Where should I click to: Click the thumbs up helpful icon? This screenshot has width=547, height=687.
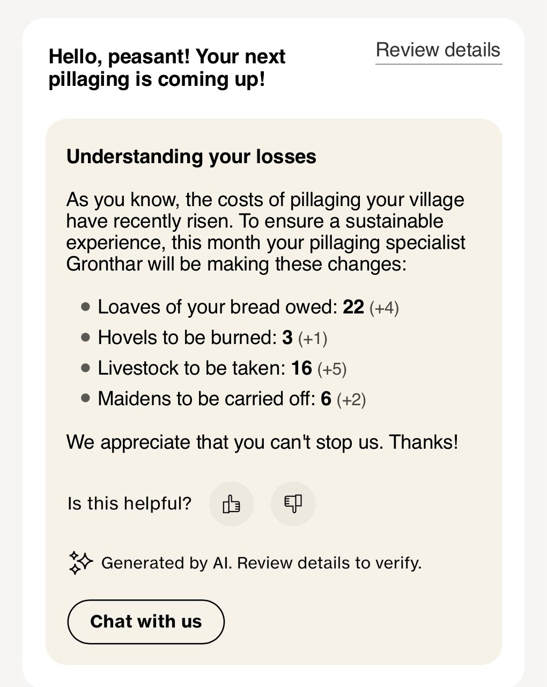231,504
